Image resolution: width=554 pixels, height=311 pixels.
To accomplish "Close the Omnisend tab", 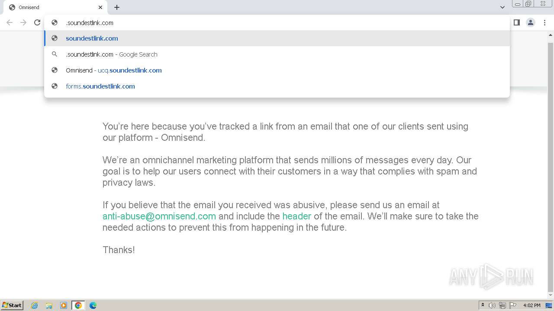I will [x=100, y=7].
